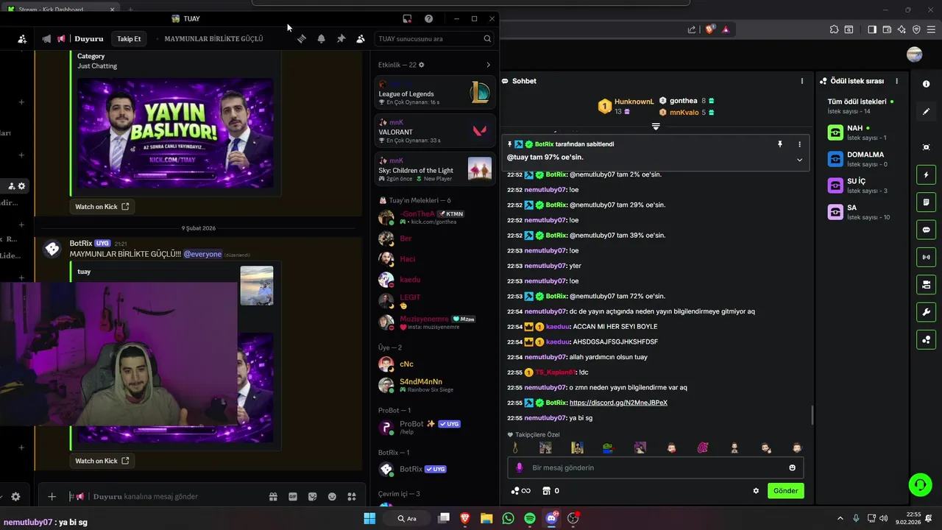Toggle Kick sidebar lightning bolt widget
This screenshot has height=530, width=942.
pos(926,175)
